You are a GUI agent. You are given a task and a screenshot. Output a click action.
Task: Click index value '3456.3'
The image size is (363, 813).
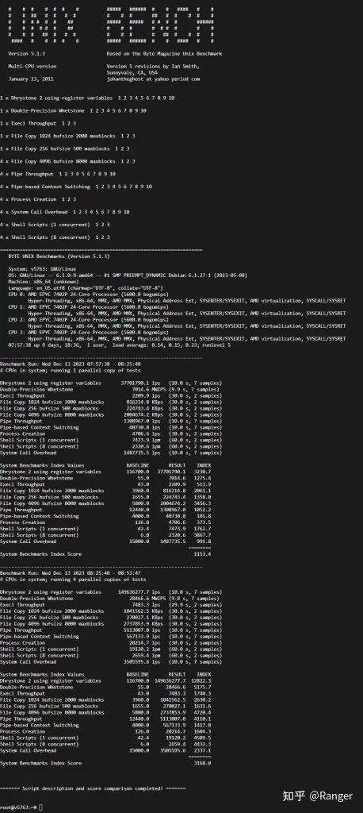[202, 503]
